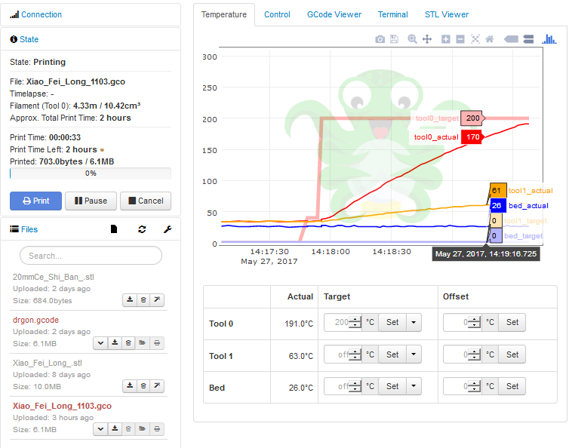Image resolution: width=572 pixels, height=448 pixels.
Task: Click the Tool 0 target spinner arrows
Action: pos(355,322)
